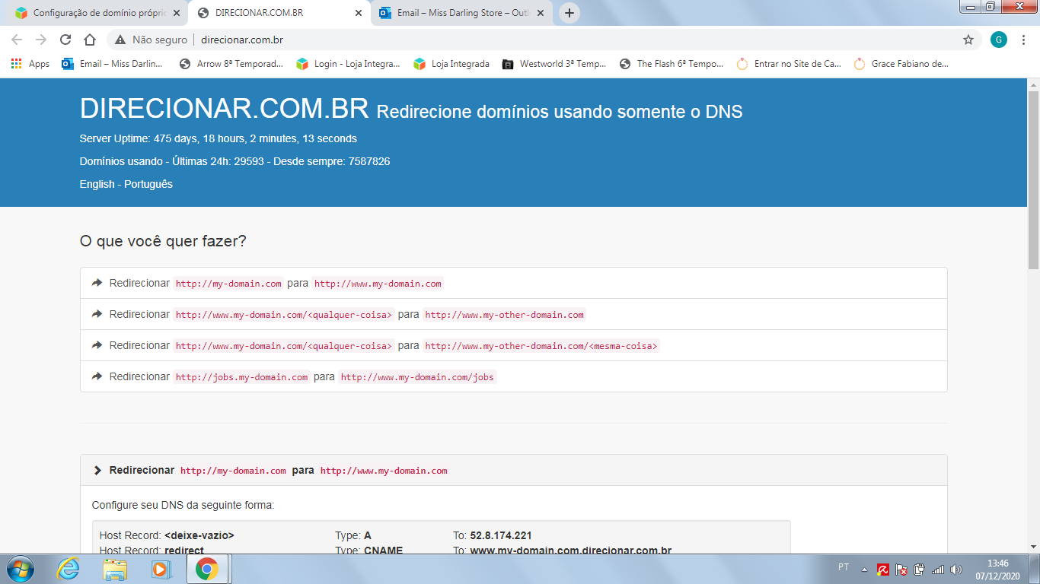Choose redirect my-domain.com to www.my-domain.com option

pos(513,283)
